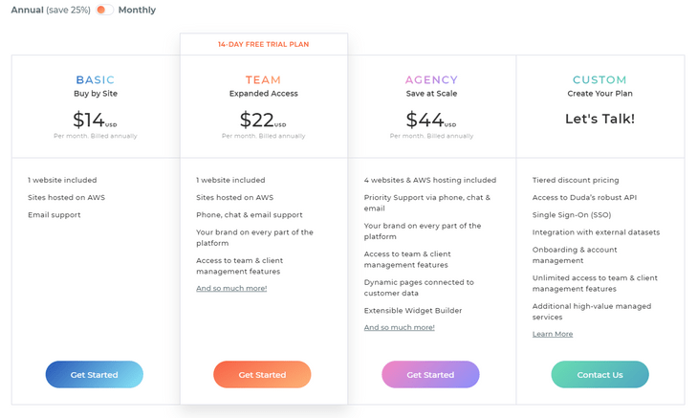Select the $44 Agency plan price

(x=425, y=120)
